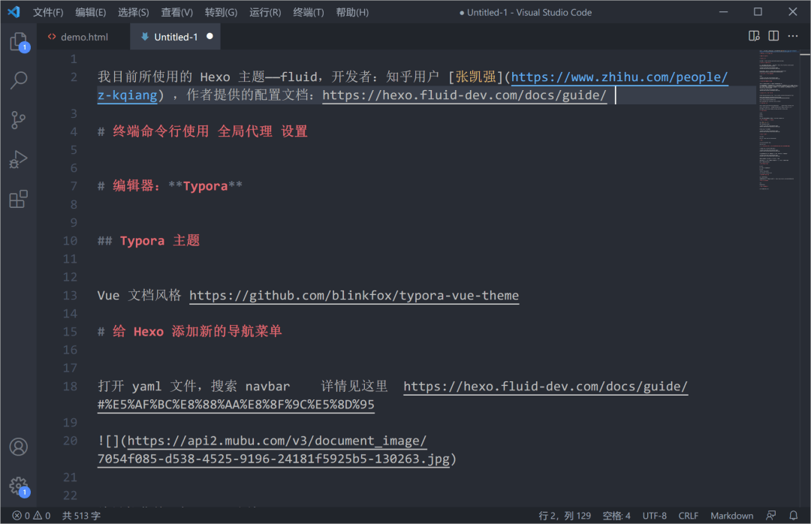
Task: Change encoding via UTF-8
Action: (x=654, y=515)
